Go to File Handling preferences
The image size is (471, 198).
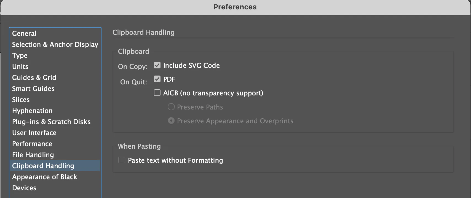tap(33, 155)
